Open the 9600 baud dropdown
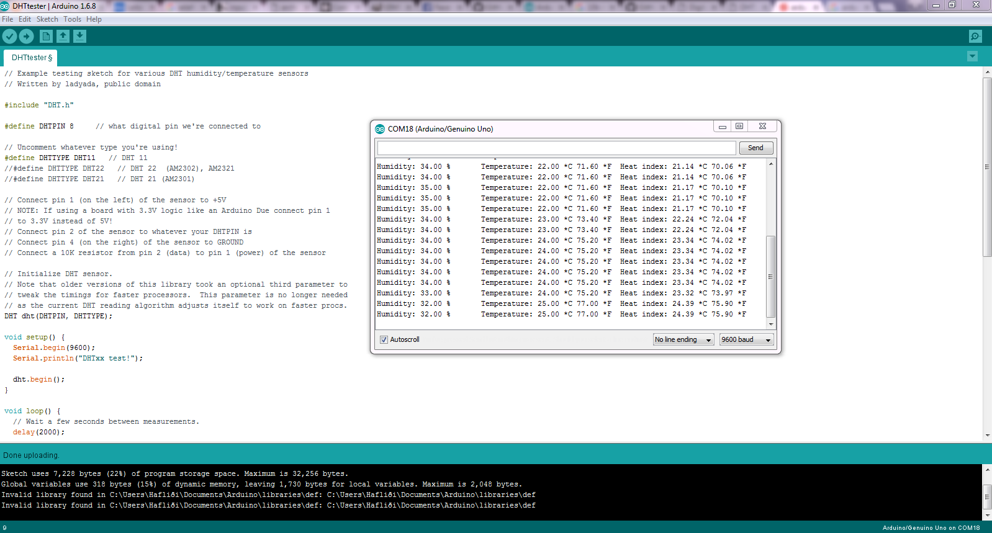Screen dimensions: 992x533 (746, 339)
